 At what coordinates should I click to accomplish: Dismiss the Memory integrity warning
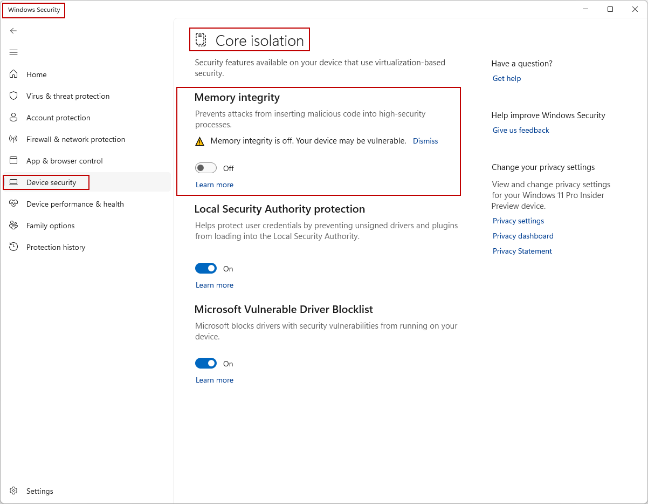[425, 141]
